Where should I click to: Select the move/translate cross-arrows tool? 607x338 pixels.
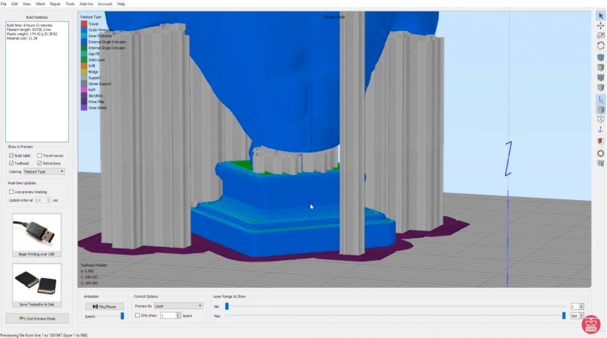click(x=600, y=26)
